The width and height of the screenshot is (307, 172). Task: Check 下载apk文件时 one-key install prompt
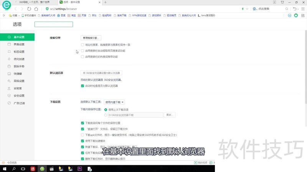click(x=83, y=135)
